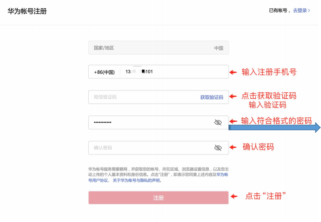Viewport: 321px width, 222px height.
Task: Click the 去登录 login link
Action: [x=299, y=10]
